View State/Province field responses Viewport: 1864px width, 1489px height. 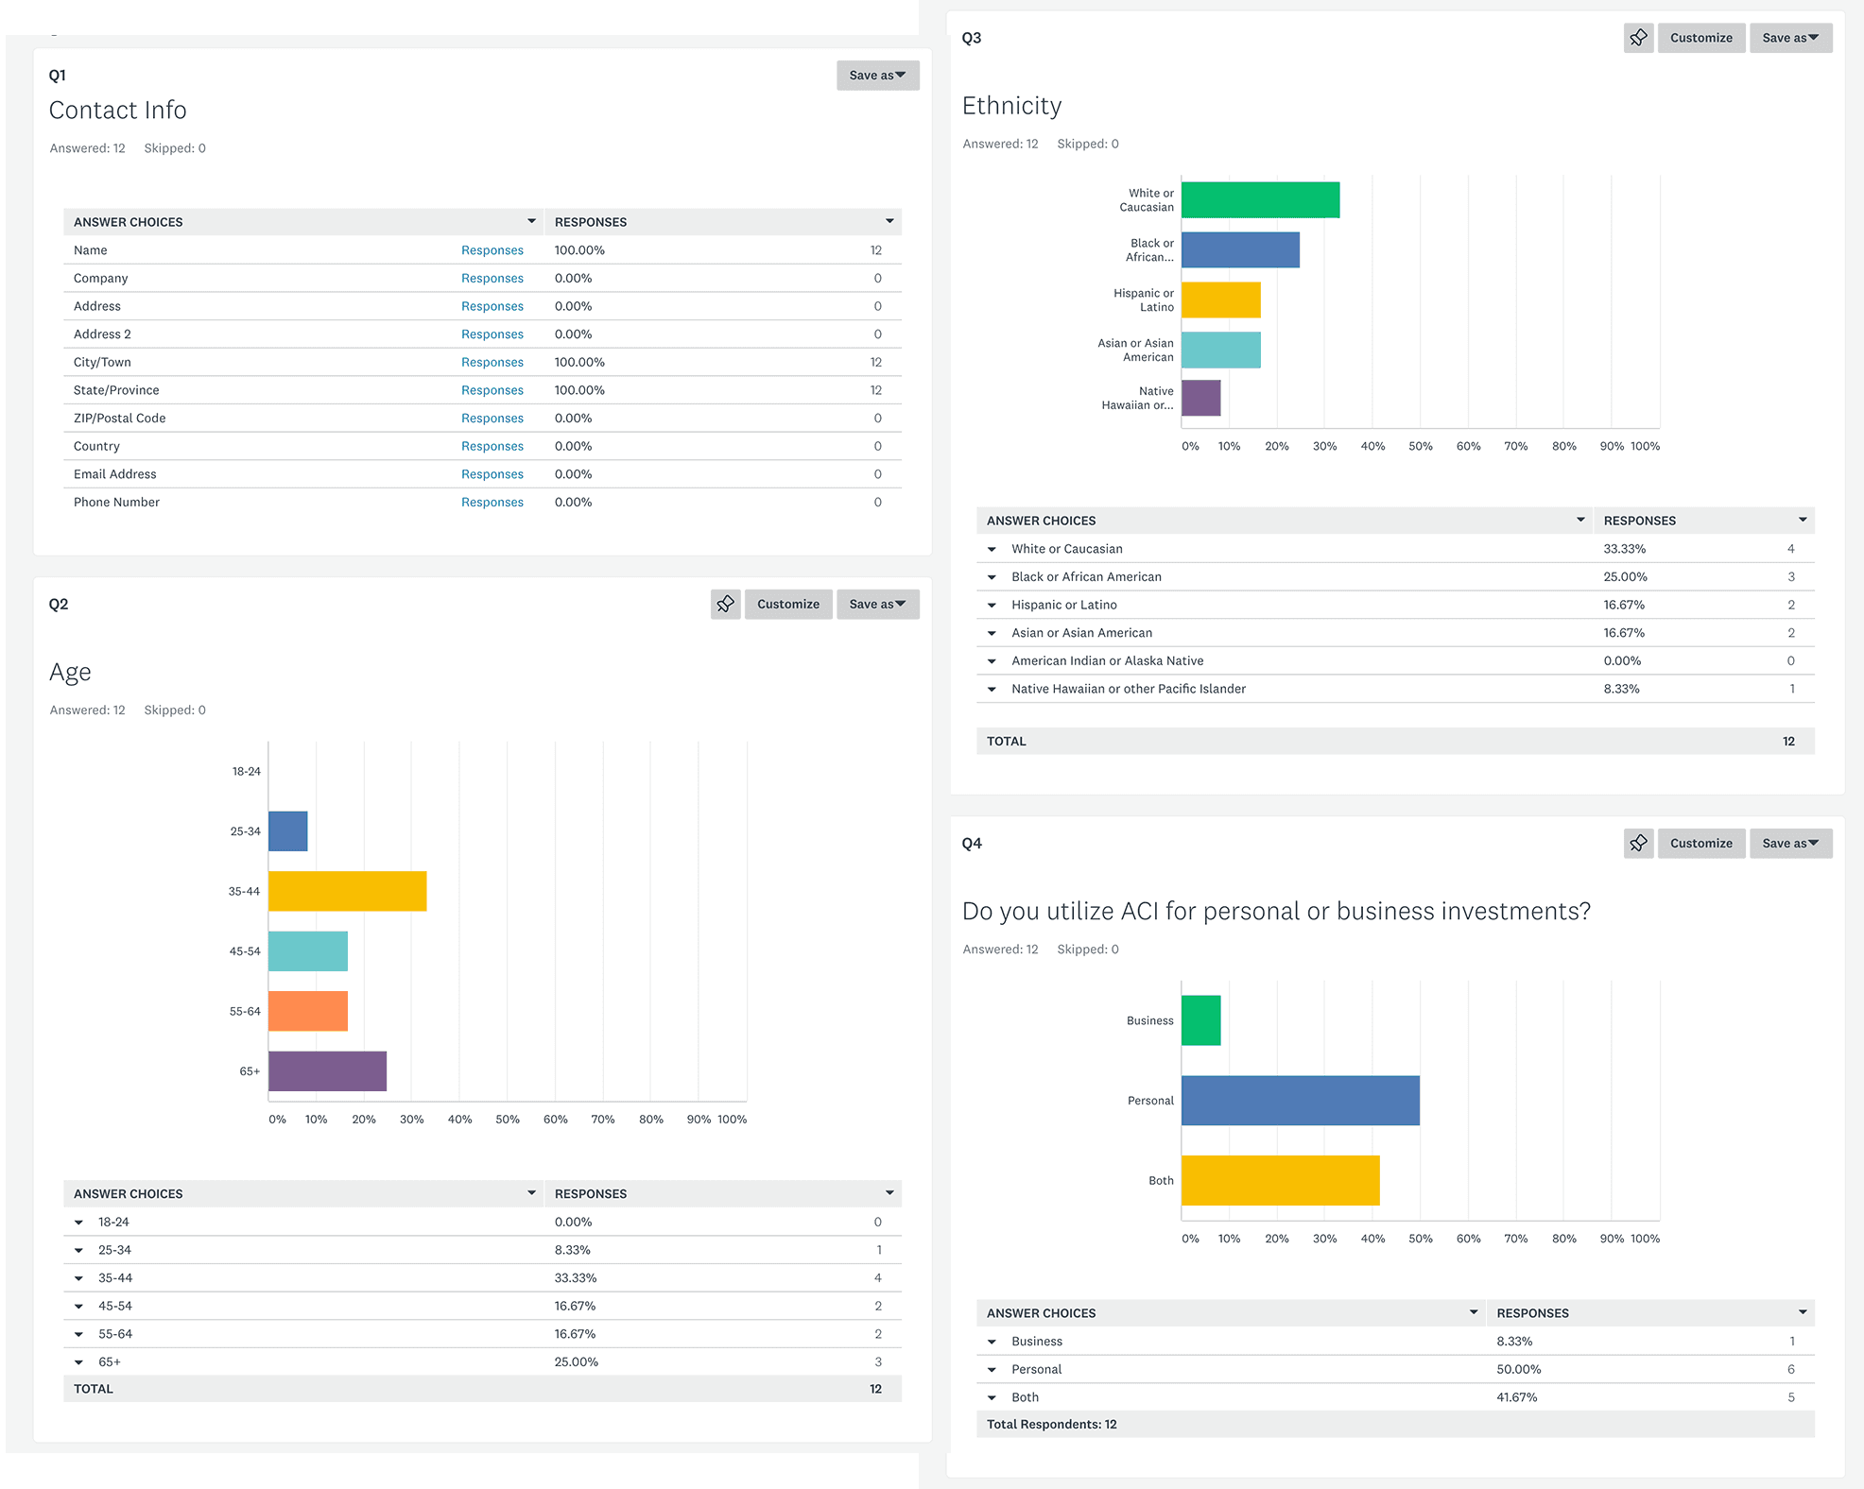pyautogui.click(x=492, y=390)
